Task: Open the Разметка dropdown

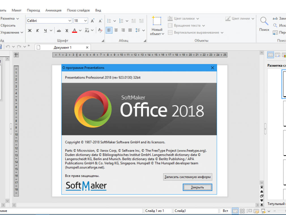Action: coord(9,19)
